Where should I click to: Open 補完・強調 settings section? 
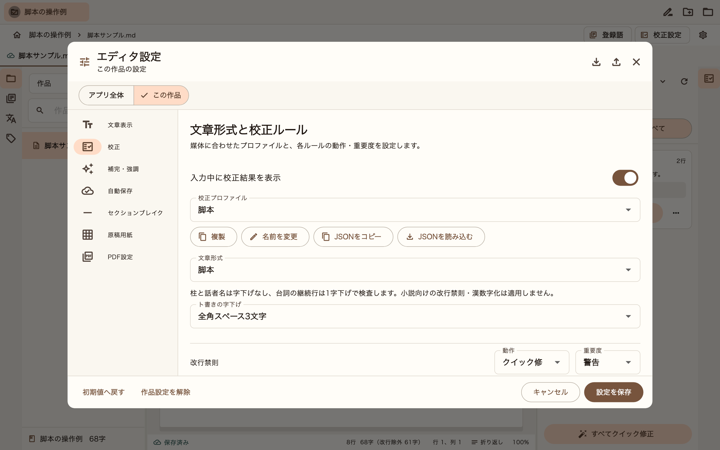pyautogui.click(x=123, y=169)
